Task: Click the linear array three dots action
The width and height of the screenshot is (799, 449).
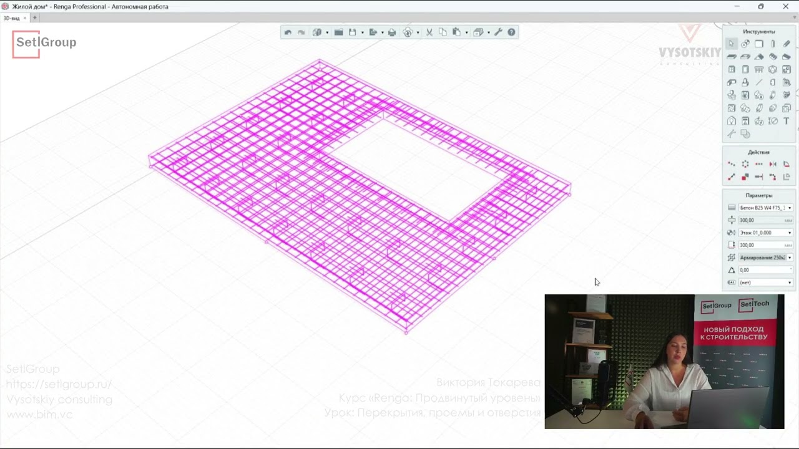Action: coord(759,164)
